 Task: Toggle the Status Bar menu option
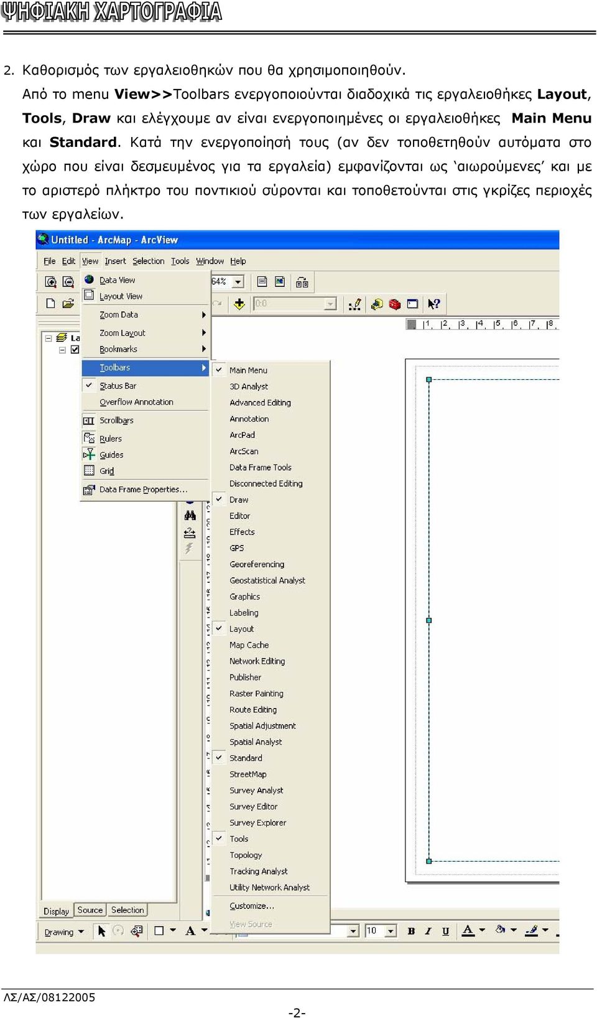(145, 385)
